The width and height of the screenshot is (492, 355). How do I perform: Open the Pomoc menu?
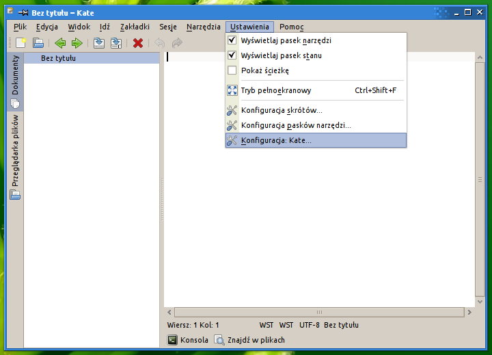[x=292, y=27]
